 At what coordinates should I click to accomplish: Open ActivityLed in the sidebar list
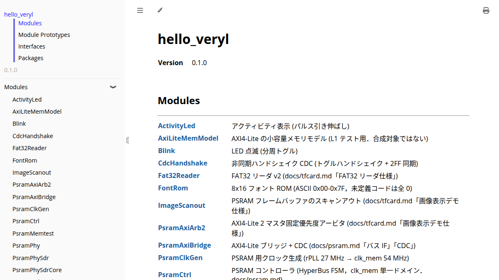pos(27,100)
